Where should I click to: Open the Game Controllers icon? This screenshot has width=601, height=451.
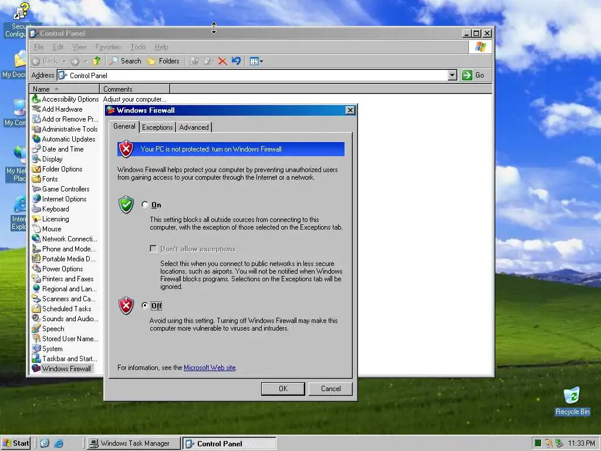[x=36, y=189]
